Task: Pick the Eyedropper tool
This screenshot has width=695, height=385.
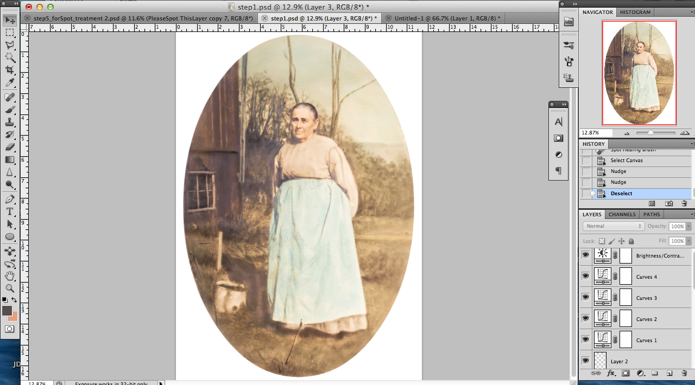Action: 10,83
